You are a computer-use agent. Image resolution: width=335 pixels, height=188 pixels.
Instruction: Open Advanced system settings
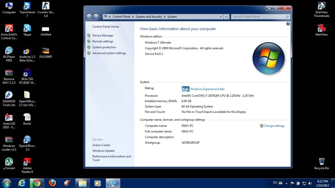tap(109, 53)
